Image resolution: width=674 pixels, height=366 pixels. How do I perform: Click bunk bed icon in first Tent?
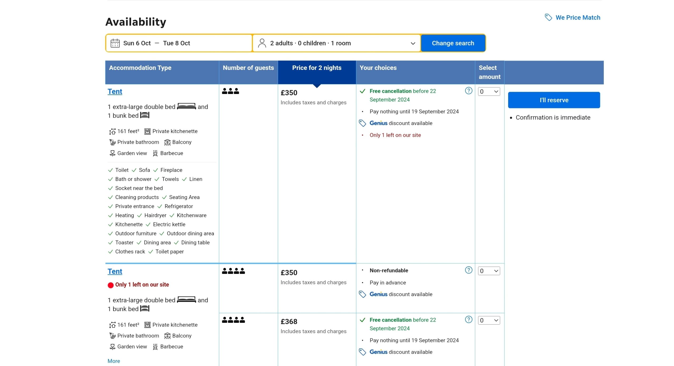pos(145,115)
